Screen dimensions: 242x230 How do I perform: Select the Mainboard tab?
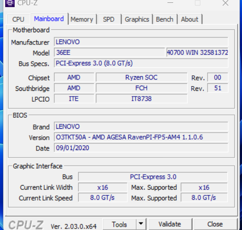tap(49, 18)
